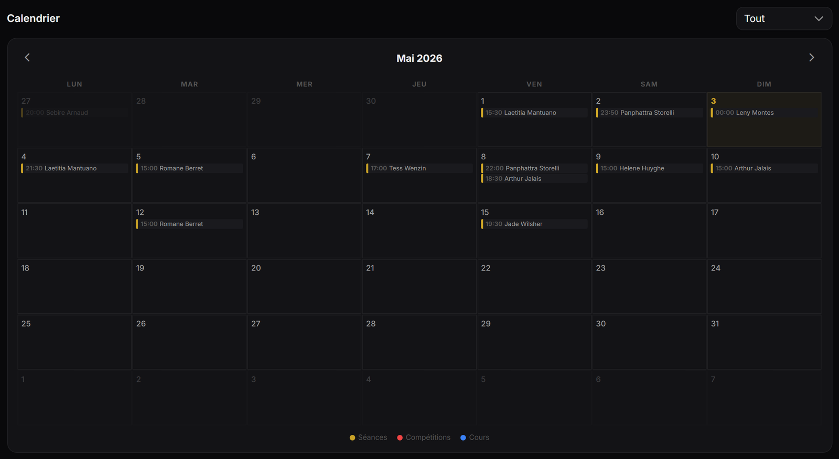
Task: Select day 16 in the calendar
Action: pos(649,231)
